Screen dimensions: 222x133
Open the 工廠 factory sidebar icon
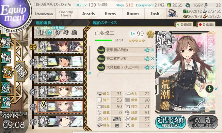(6, 102)
